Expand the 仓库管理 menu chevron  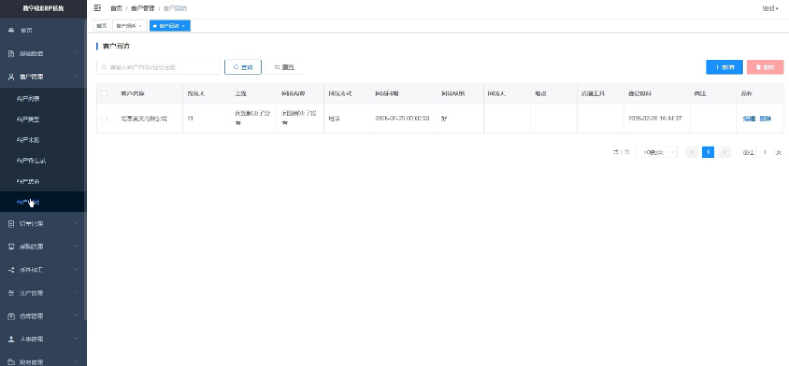coord(76,316)
